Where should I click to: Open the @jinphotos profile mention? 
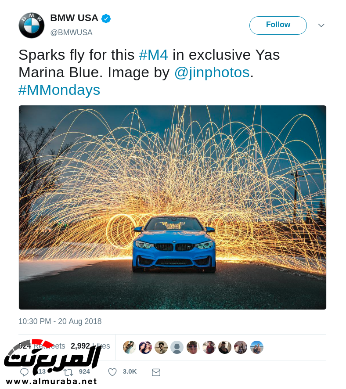click(212, 72)
